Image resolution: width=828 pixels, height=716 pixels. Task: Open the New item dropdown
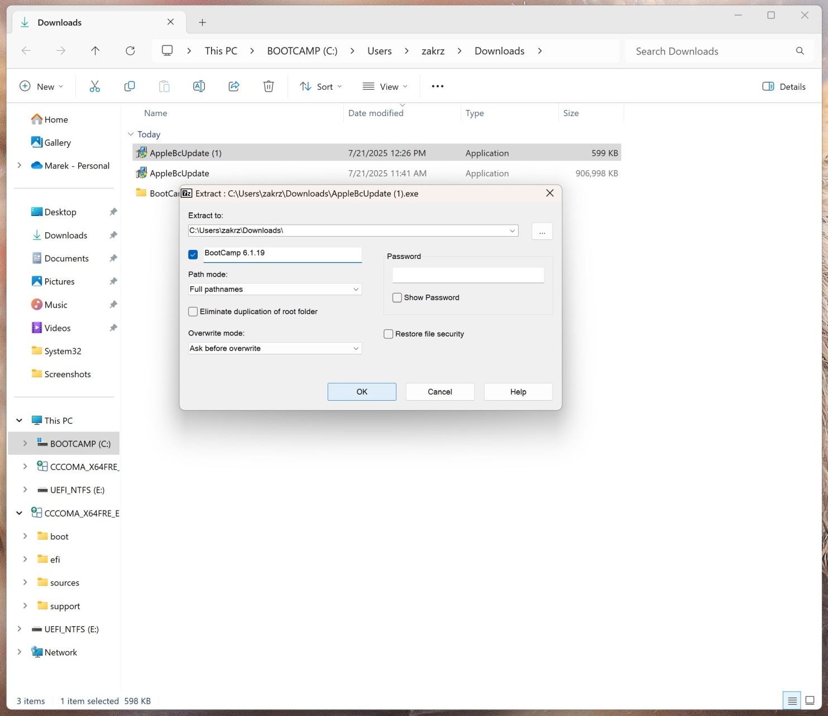(x=41, y=87)
